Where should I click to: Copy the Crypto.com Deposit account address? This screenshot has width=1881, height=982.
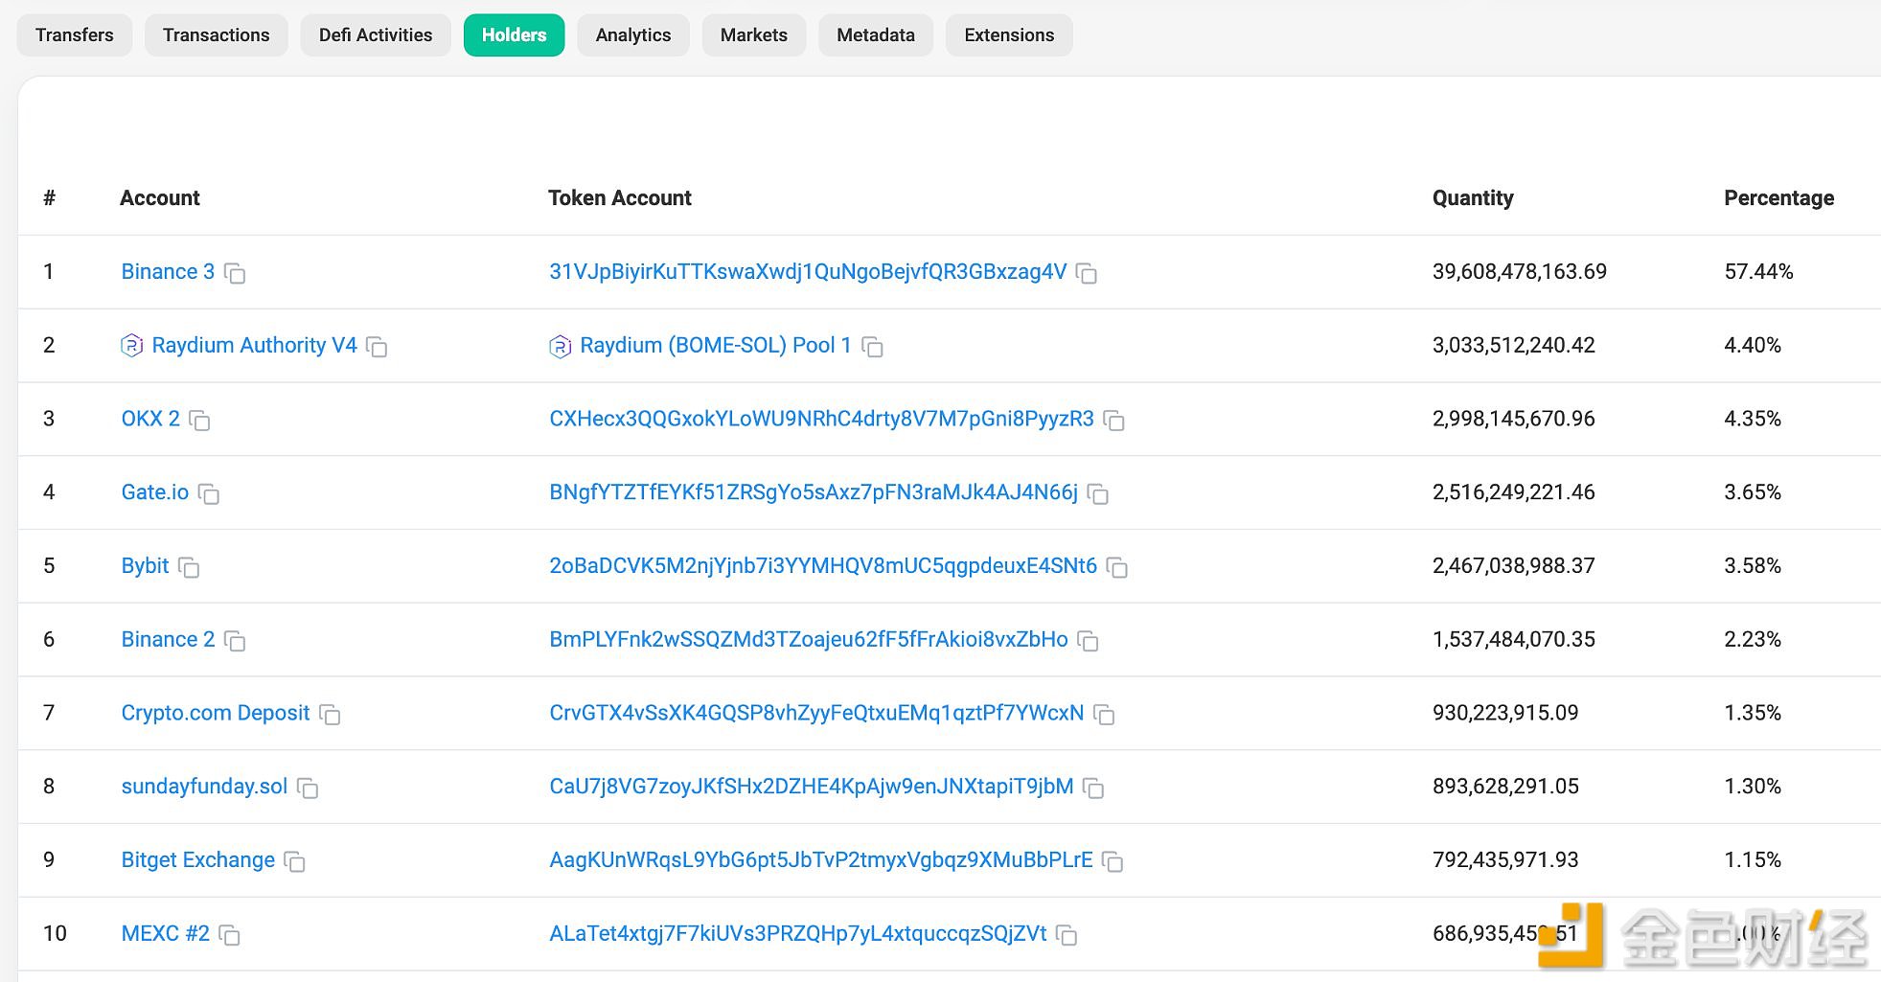pos(330,715)
